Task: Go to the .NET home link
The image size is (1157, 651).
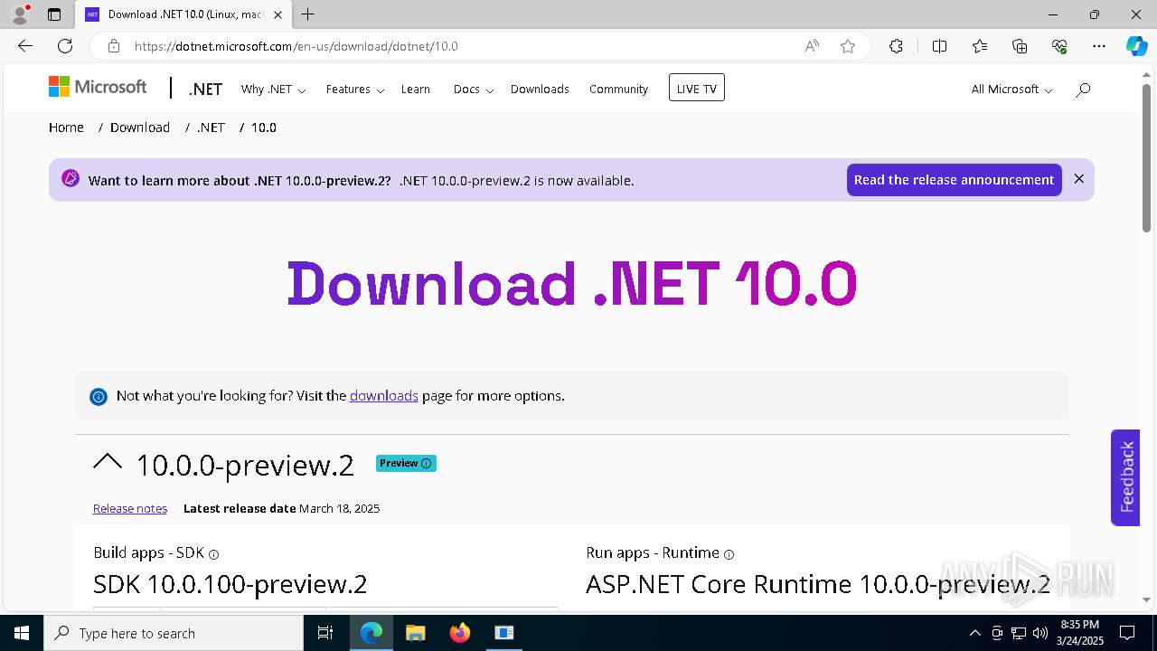Action: [205, 89]
